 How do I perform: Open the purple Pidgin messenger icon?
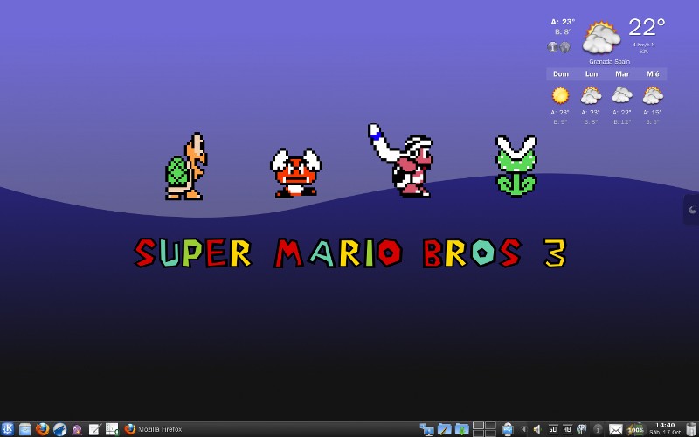77,429
